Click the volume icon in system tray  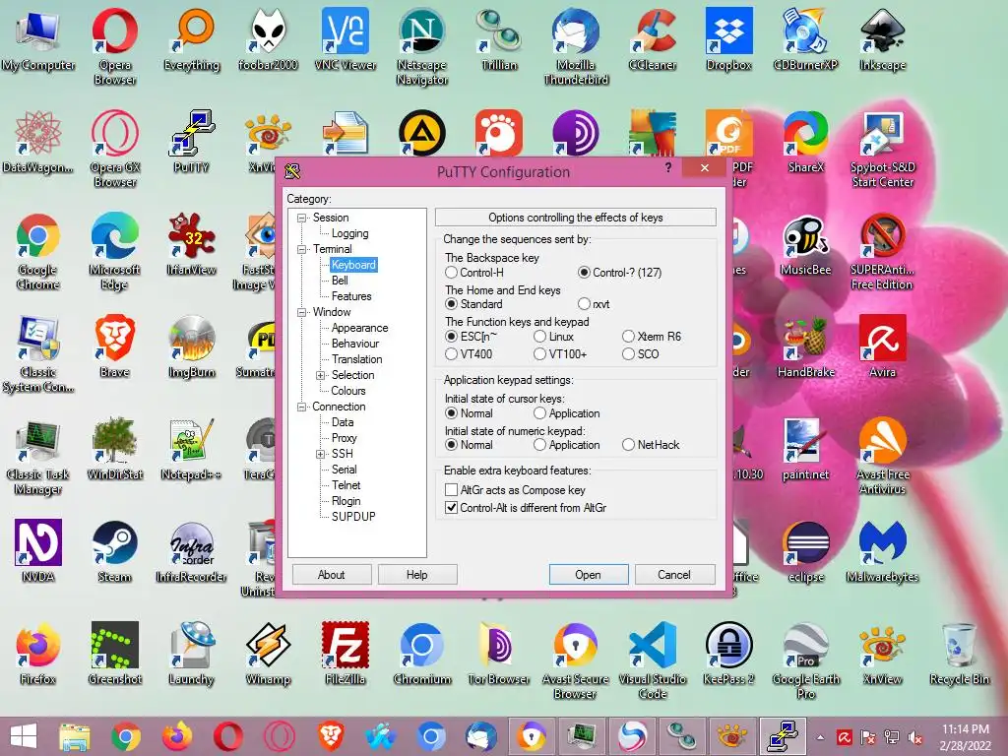click(914, 736)
